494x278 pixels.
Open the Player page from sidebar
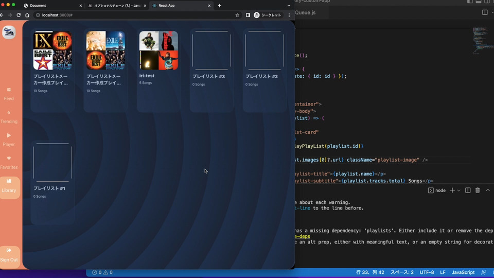pos(9,139)
